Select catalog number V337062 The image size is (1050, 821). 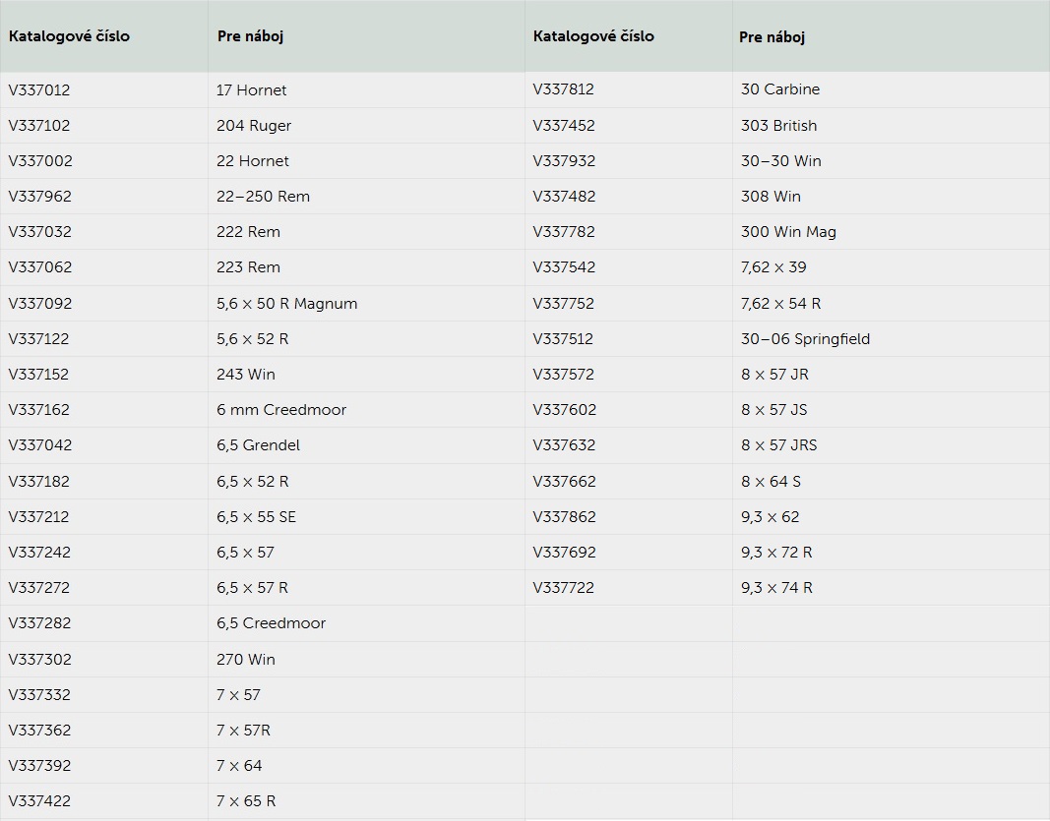point(39,267)
